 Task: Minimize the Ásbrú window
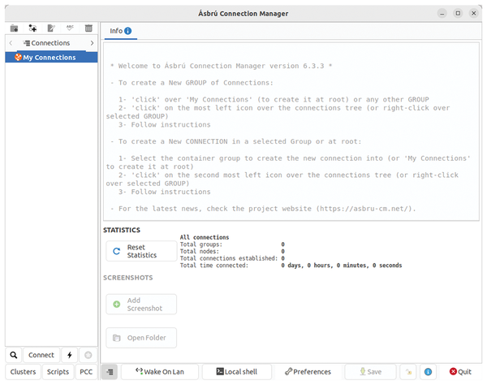[x=442, y=13]
